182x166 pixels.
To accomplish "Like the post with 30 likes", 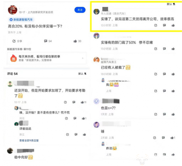I will coord(77,41).
